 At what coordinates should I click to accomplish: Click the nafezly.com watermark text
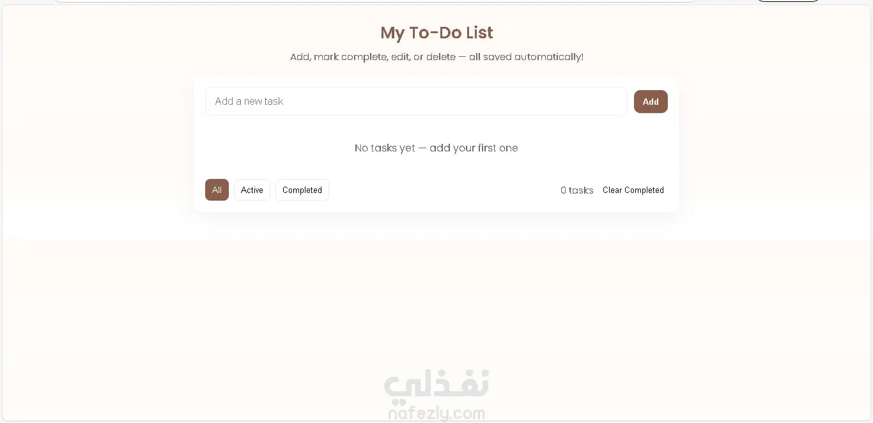pyautogui.click(x=436, y=413)
